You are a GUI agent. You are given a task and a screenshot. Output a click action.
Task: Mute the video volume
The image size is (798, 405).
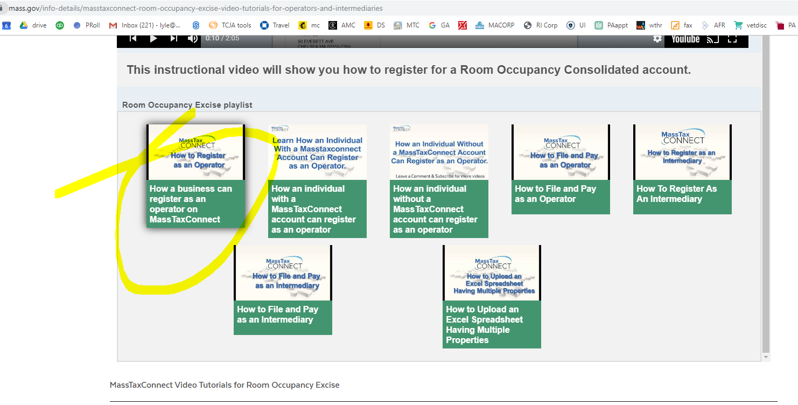pyautogui.click(x=192, y=38)
